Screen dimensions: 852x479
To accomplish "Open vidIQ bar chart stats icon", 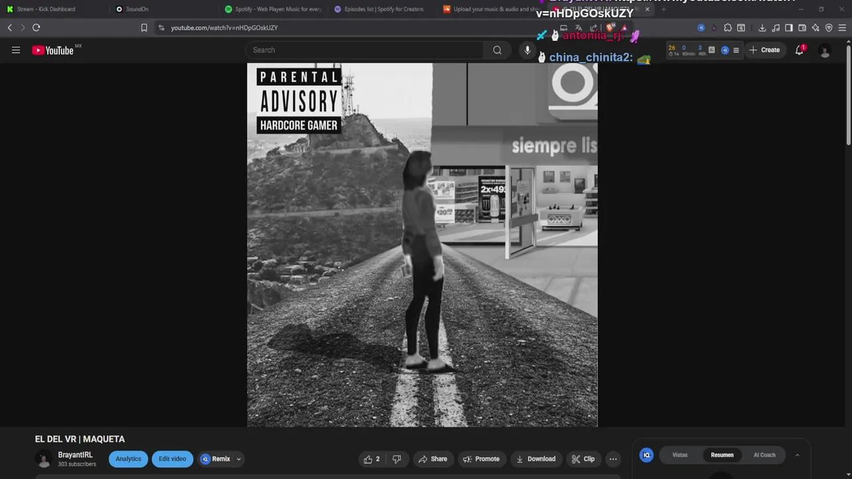I will [712, 50].
